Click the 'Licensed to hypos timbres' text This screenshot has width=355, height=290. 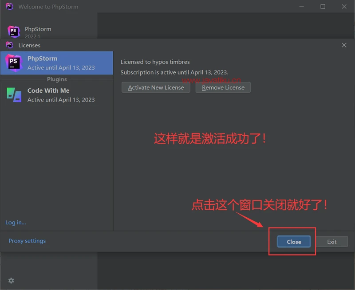(x=155, y=62)
